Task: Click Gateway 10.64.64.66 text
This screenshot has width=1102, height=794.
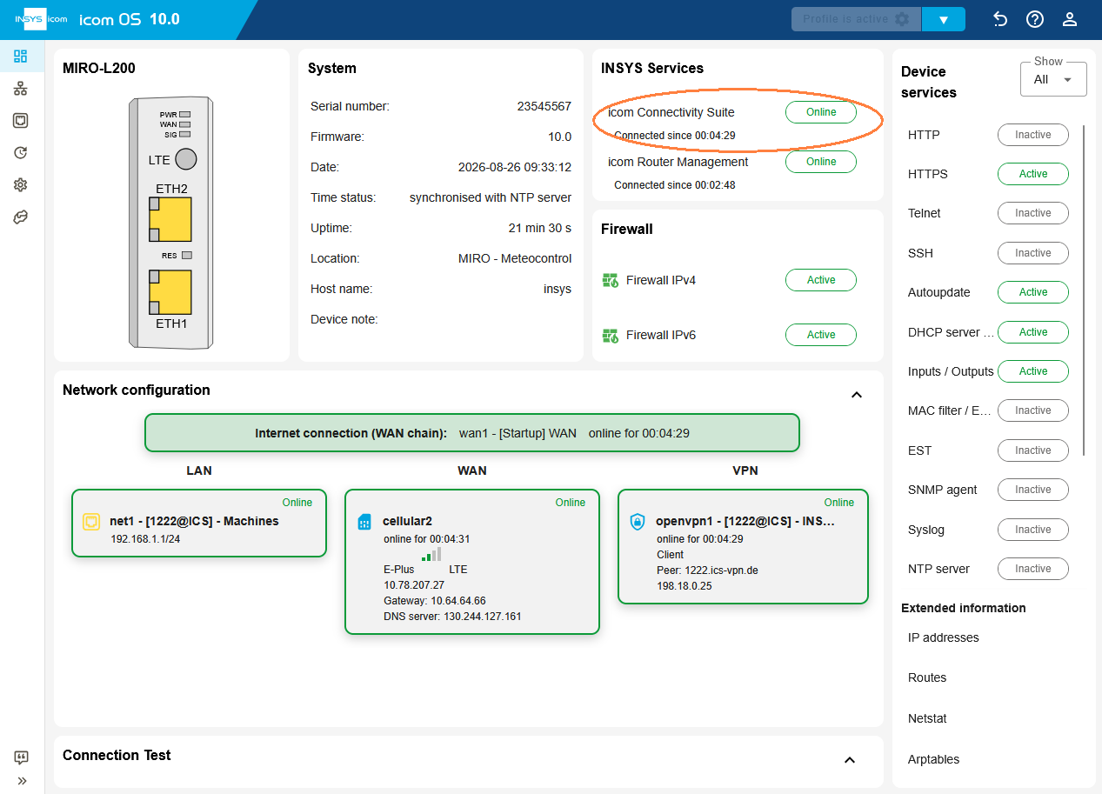Action: point(434,601)
